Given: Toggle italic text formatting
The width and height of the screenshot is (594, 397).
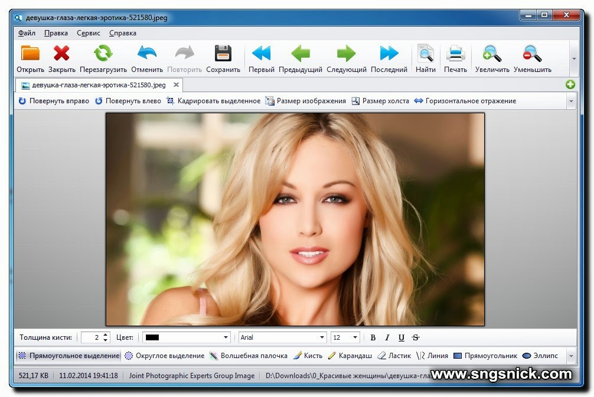Looking at the screenshot, I should (387, 337).
